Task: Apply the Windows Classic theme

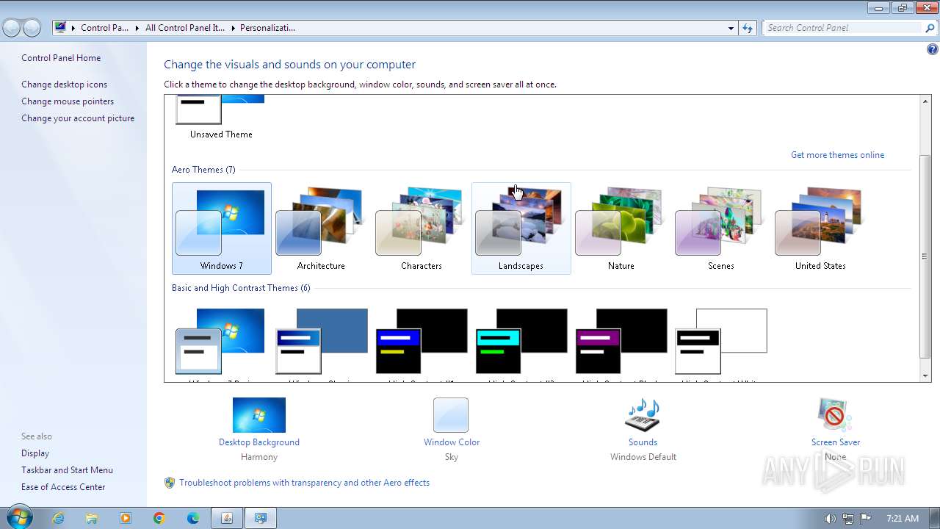Action: 321,344
